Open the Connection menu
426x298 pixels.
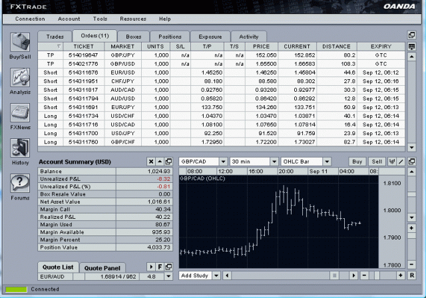click(30, 19)
